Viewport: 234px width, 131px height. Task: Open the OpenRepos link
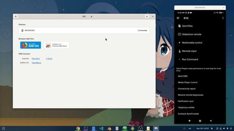click(37, 63)
